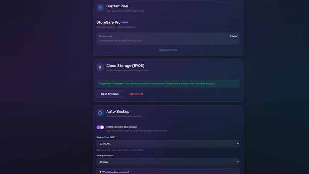Click the Active plan badge
Viewport: 309px width, 174px height.
[x=125, y=22]
